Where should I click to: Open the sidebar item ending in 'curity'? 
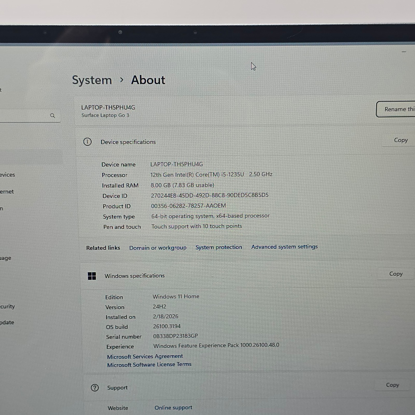(x=7, y=306)
